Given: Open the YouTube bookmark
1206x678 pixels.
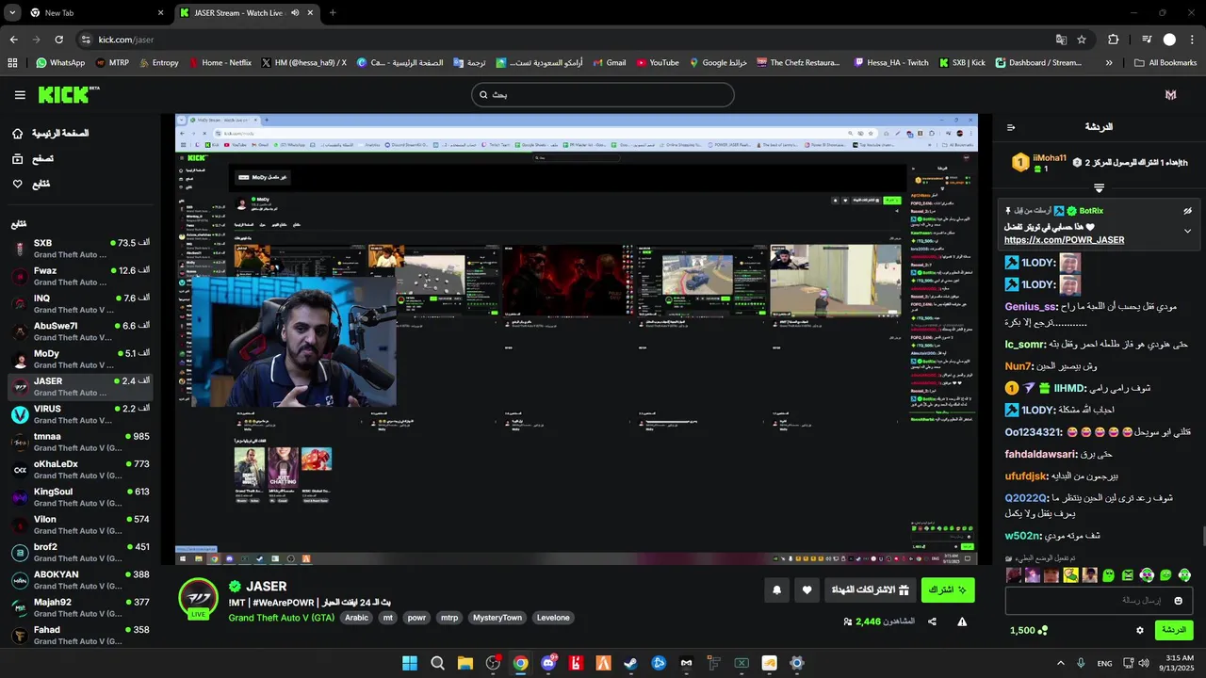Looking at the screenshot, I should (657, 63).
